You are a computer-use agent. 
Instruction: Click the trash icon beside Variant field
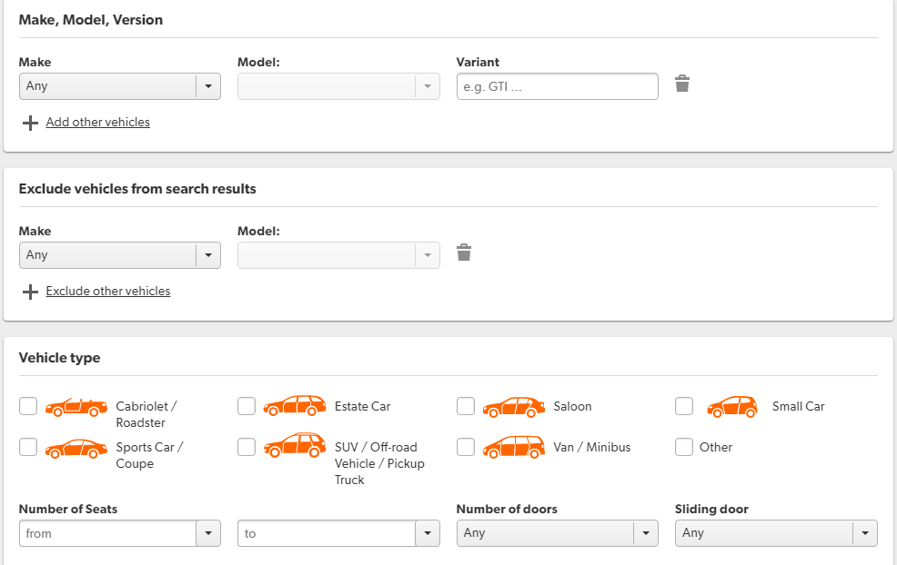(x=682, y=84)
